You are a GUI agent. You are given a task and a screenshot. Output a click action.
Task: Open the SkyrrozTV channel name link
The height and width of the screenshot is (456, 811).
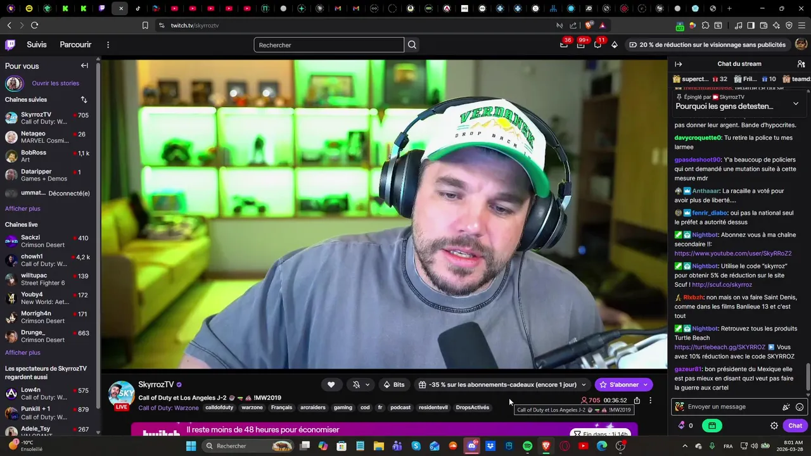click(156, 384)
